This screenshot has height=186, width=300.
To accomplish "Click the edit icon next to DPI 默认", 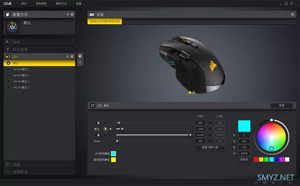I will click(93, 105).
